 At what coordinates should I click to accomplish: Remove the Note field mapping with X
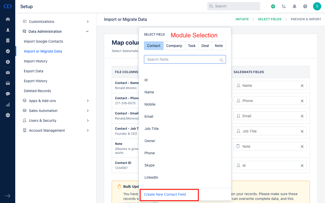point(302,147)
